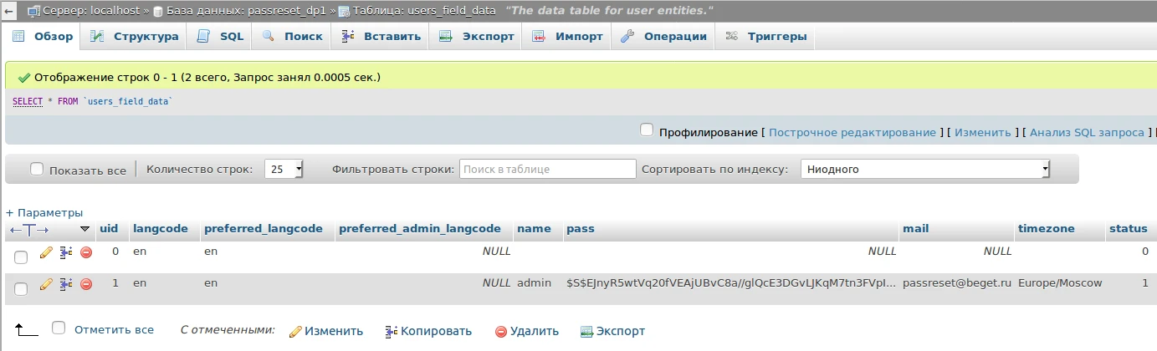Click Удалить for checked rows
The image size is (1157, 351).
[x=527, y=331]
